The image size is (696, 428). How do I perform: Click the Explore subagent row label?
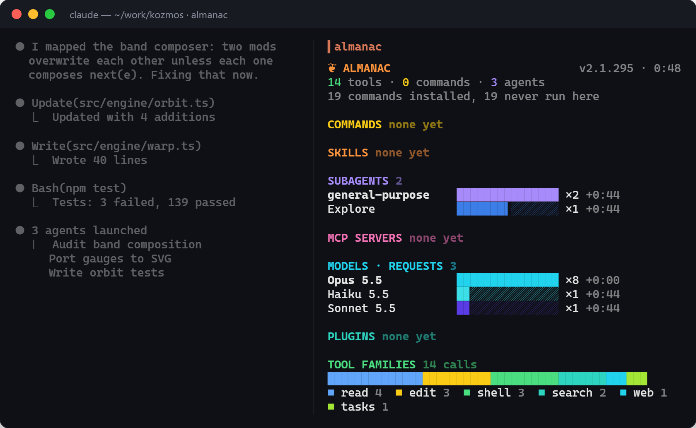pos(351,209)
